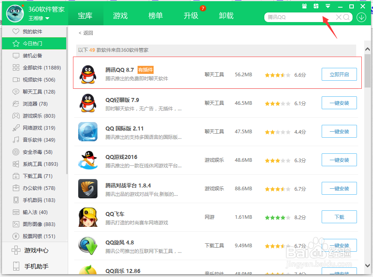This screenshot has height=277, width=373.
Task: Clear the search field with the X icon
Action: tap(339, 17)
